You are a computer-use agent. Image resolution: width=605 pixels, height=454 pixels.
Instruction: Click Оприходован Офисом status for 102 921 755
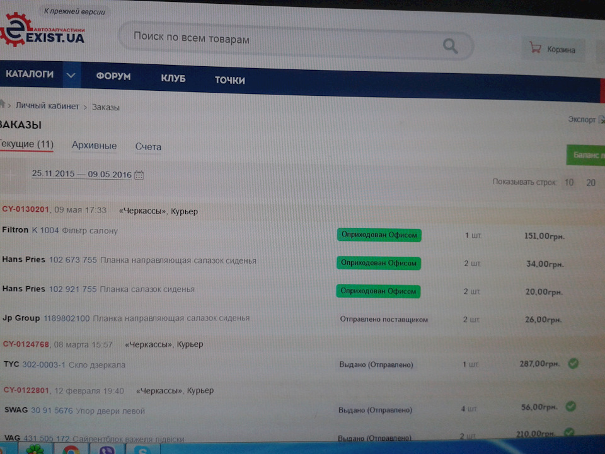tap(378, 291)
